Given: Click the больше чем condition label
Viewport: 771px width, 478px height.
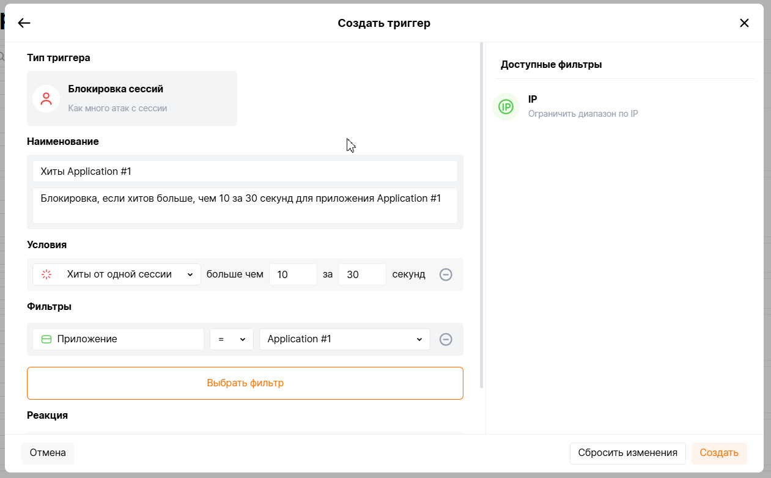Looking at the screenshot, I should 235,274.
